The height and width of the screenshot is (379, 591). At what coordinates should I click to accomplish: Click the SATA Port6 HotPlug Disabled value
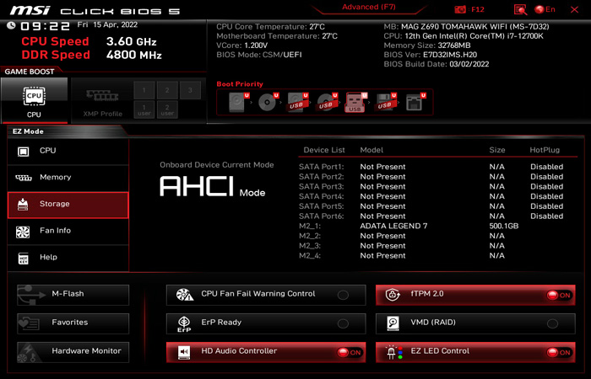tap(546, 216)
